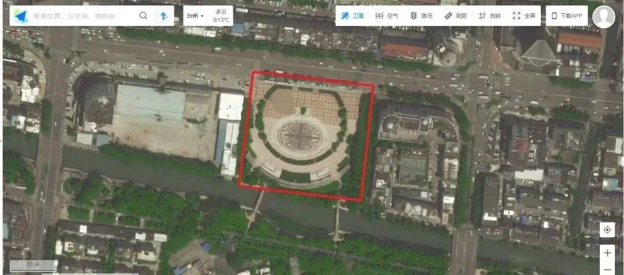Click the search magnifier icon
This screenshot has width=624, height=275.
[143, 16]
